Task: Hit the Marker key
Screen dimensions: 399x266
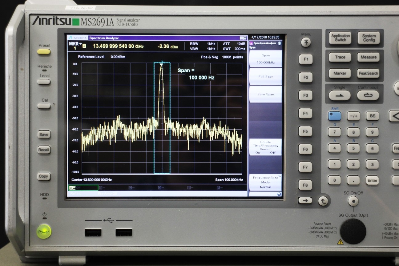Action: [x=340, y=73]
